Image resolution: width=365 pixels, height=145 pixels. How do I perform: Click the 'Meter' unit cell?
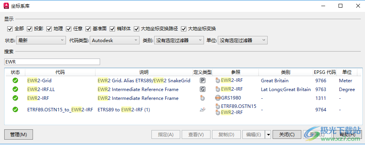click(345, 81)
